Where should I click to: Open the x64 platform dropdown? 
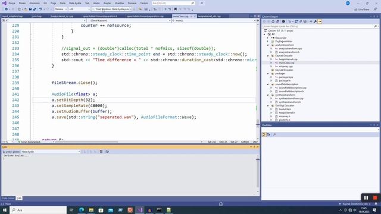point(79,10)
